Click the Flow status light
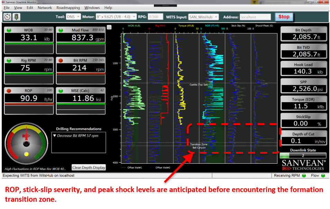Screen dimensions: 330x209 coord(323,175)
